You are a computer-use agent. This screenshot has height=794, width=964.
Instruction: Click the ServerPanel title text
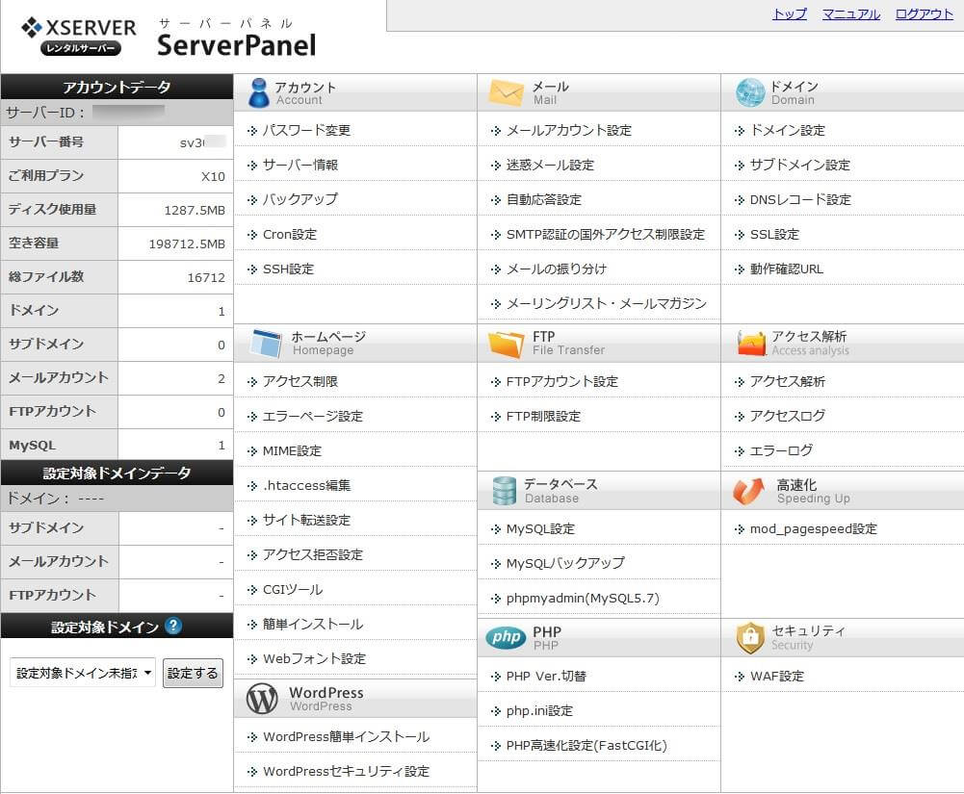pos(237,45)
